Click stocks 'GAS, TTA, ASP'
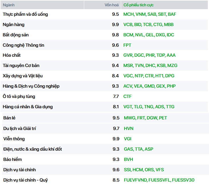 tap(139, 149)
